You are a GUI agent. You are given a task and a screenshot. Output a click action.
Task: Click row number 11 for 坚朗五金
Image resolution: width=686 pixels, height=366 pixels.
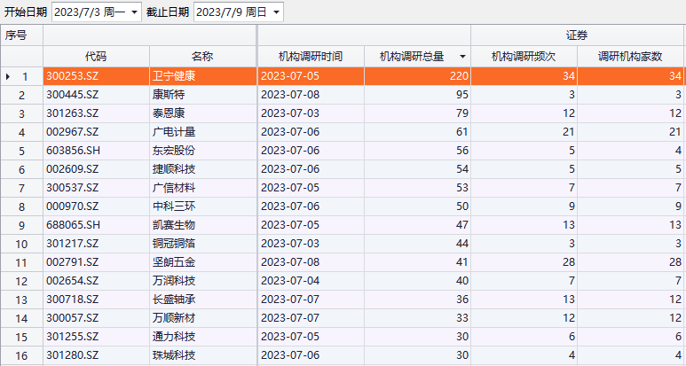point(24,262)
